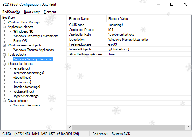The image size is (192, 137).
Task: Click the en-US locale value
Action: [112, 44]
